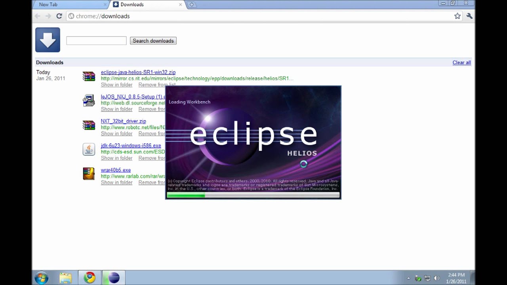This screenshot has height=285, width=507.
Task: Click the Eclipse splash loading progress bar
Action: 253,195
